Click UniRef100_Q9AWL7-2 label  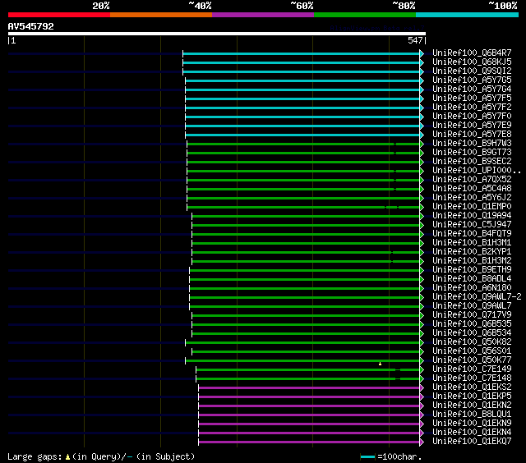tap(477, 297)
